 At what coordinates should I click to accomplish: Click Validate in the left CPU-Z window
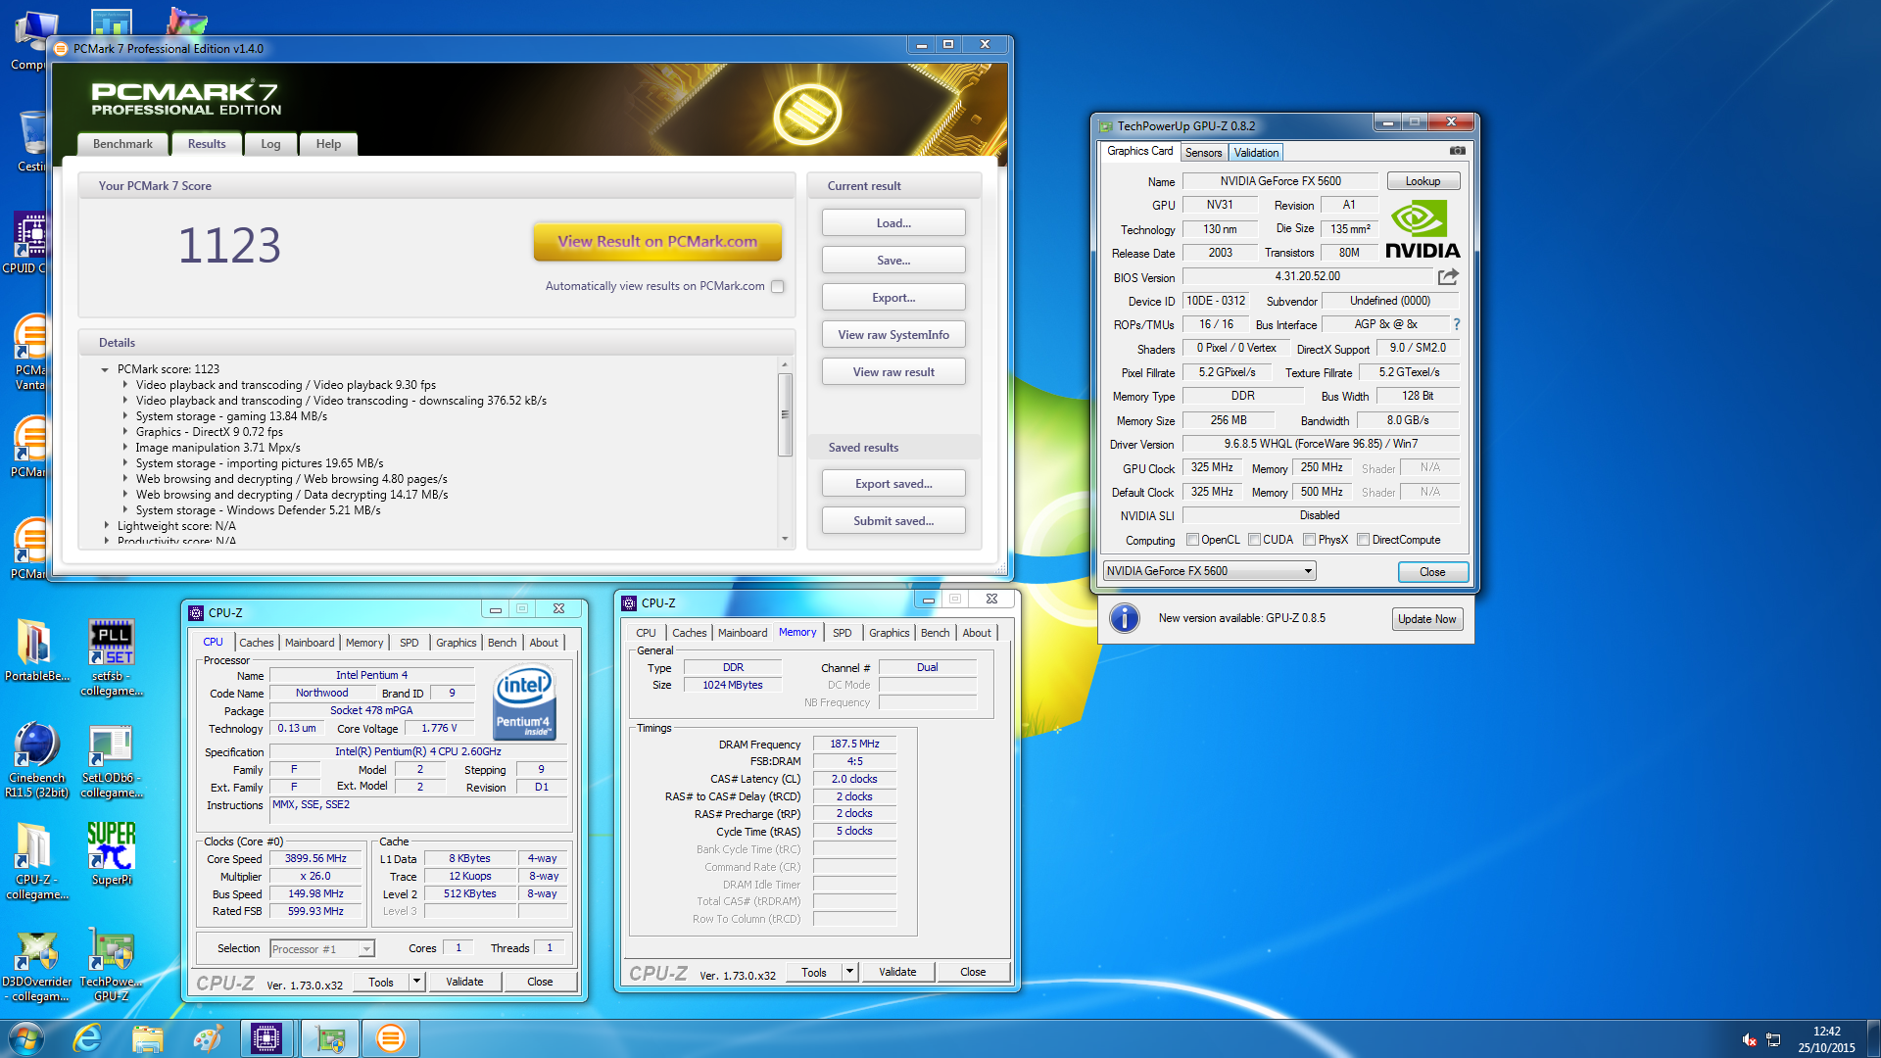(x=464, y=982)
